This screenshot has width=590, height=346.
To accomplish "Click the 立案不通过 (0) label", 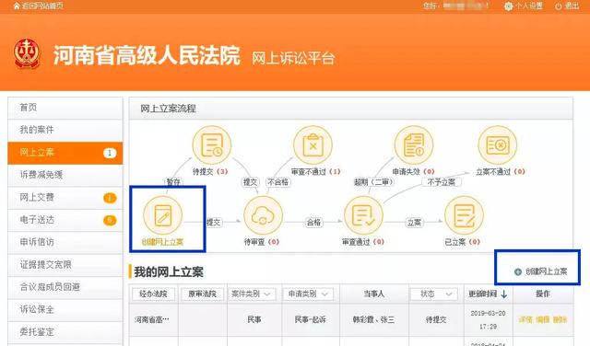I will [x=501, y=172].
